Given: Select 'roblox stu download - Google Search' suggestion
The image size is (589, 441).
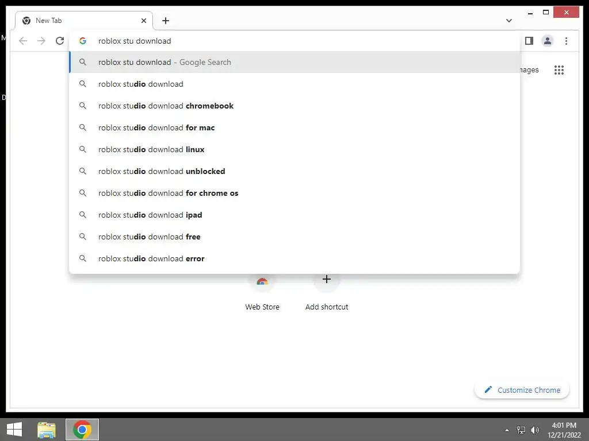Looking at the screenshot, I should 295,62.
